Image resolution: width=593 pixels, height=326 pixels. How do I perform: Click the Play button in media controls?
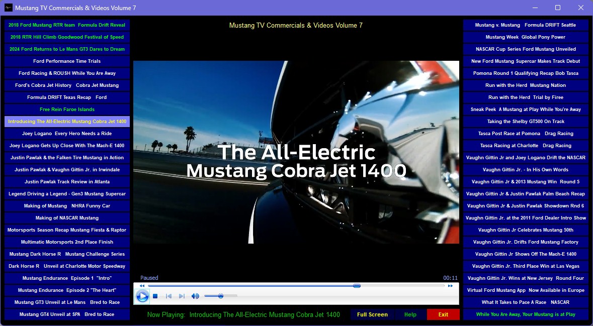(x=142, y=296)
